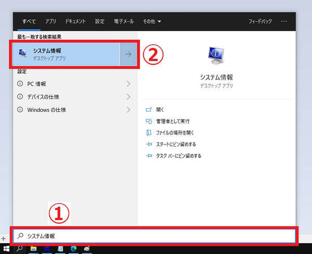This screenshot has width=312, height=254.
Task: Open File Explorer from the taskbar
Action: pos(33,249)
